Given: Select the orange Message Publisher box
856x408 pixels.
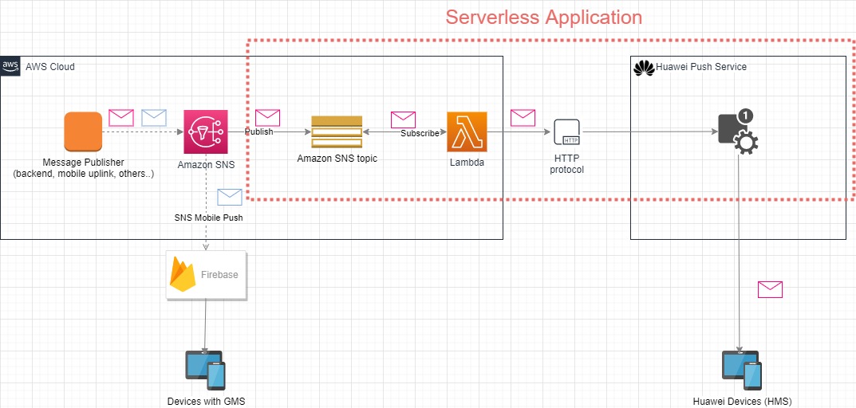Looking at the screenshot, I should click(x=83, y=131).
